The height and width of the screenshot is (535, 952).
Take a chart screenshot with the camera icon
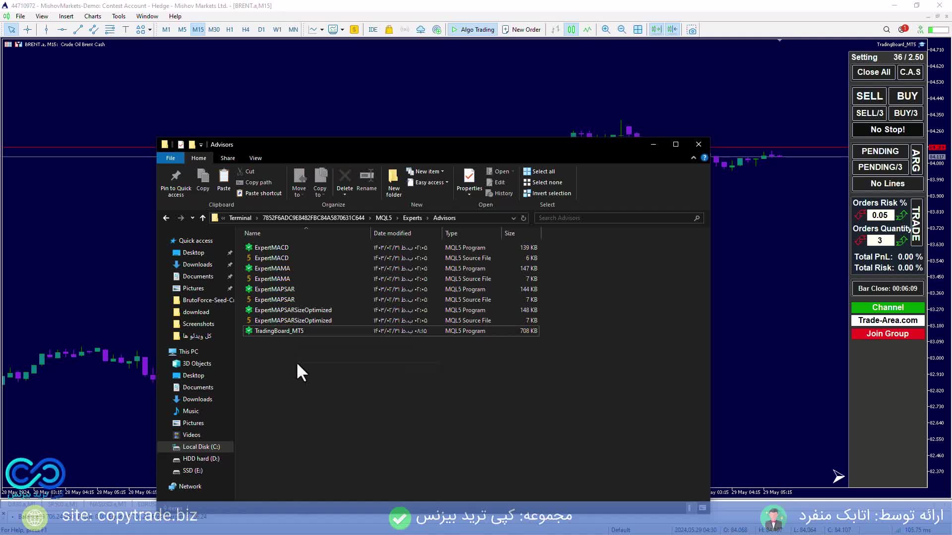pos(692,30)
